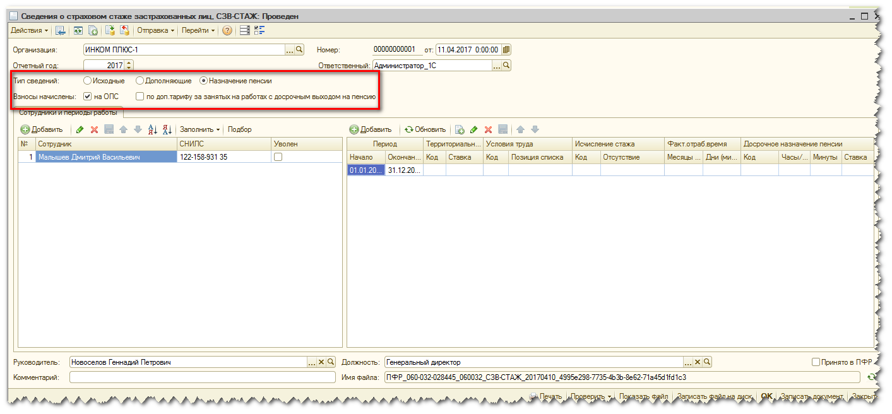The height and width of the screenshot is (414, 892).
Task: Open the Действия menu
Action: pyautogui.click(x=30, y=30)
